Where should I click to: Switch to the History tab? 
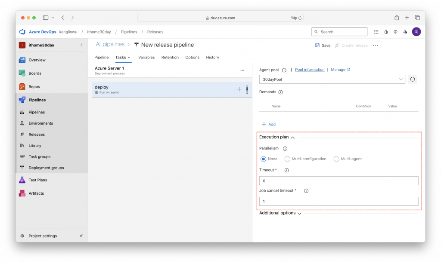point(212,57)
